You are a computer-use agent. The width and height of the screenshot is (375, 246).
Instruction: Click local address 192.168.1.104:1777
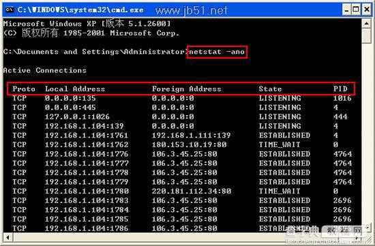[x=87, y=164]
